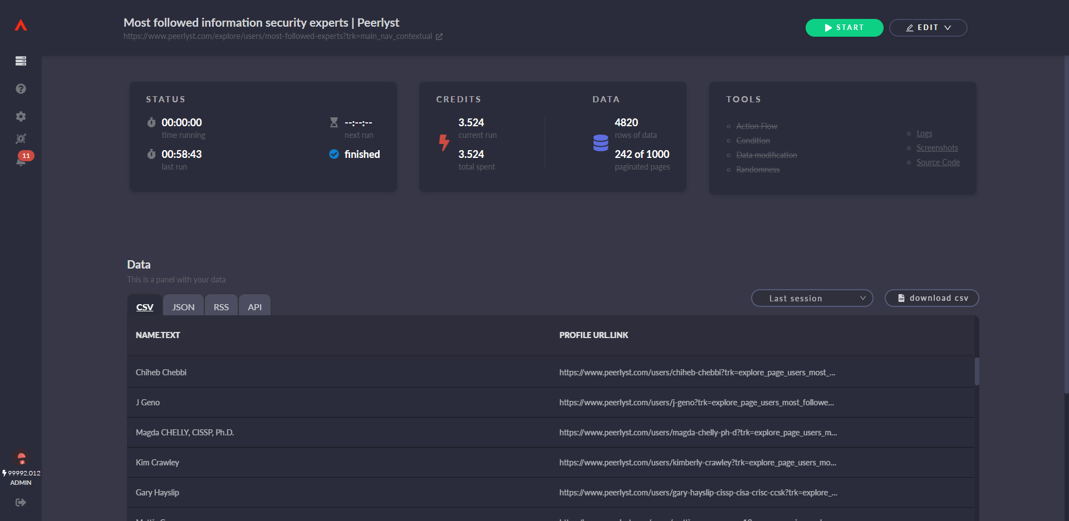This screenshot has height=521, width=1069.
Task: Open the Source Code link
Action: click(938, 162)
